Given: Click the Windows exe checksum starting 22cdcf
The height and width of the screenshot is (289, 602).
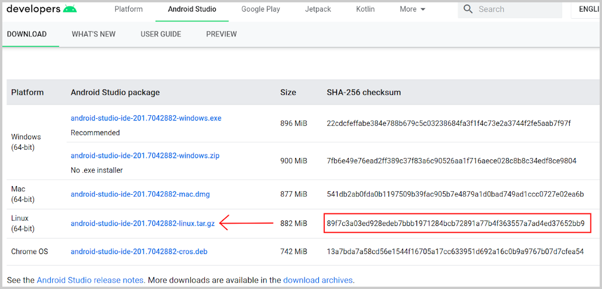Looking at the screenshot, I should click(x=449, y=123).
